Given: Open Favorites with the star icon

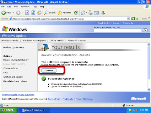Looking at the screenshot, I should coord(60,13).
